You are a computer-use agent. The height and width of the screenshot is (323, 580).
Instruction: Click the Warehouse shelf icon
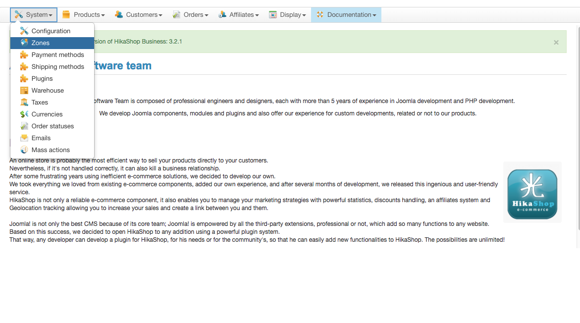24,90
